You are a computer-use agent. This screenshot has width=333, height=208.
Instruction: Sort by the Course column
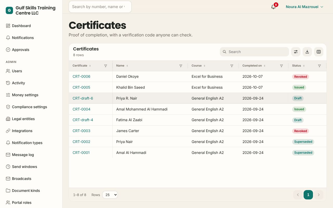[x=198, y=66]
